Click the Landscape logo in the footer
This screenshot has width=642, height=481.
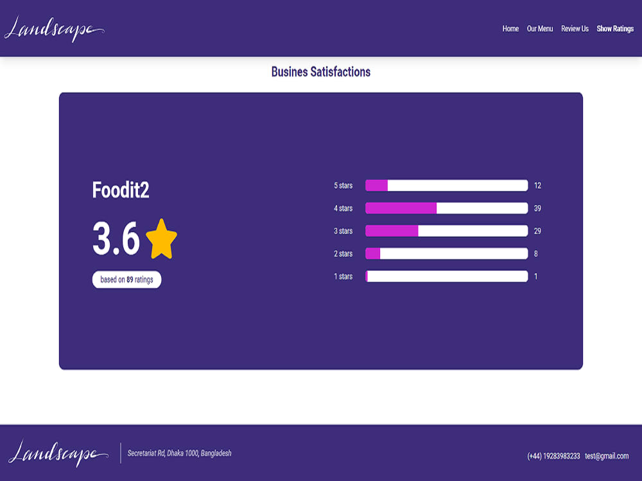point(58,453)
